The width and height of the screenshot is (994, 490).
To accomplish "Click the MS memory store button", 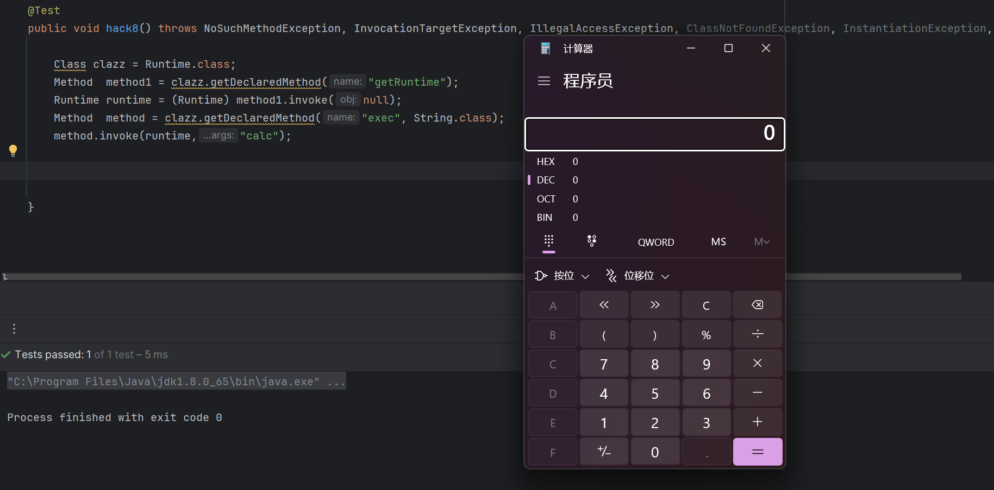I will 718,242.
